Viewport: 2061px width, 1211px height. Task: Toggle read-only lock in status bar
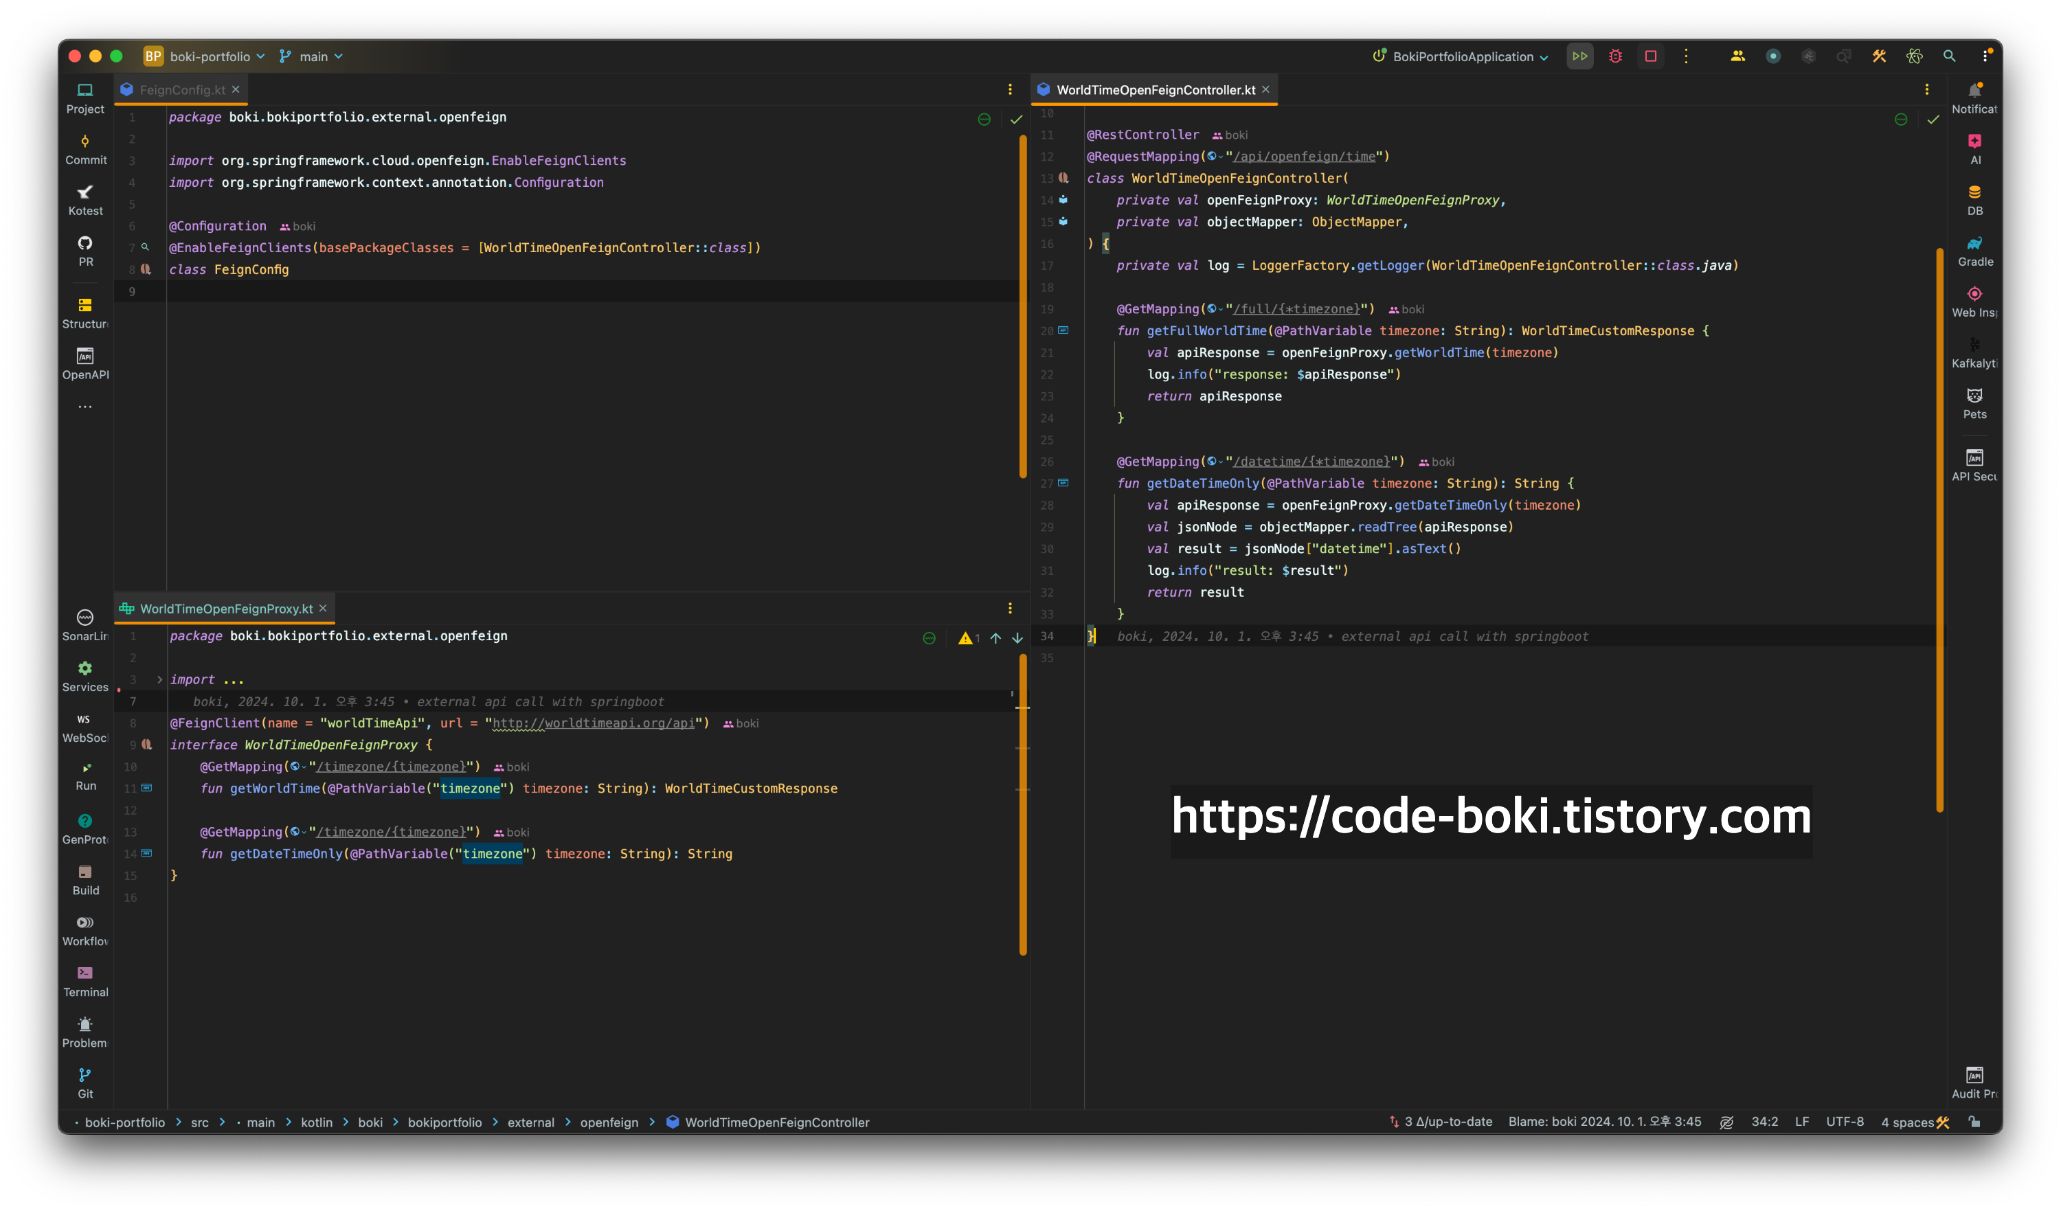[x=1974, y=1122]
